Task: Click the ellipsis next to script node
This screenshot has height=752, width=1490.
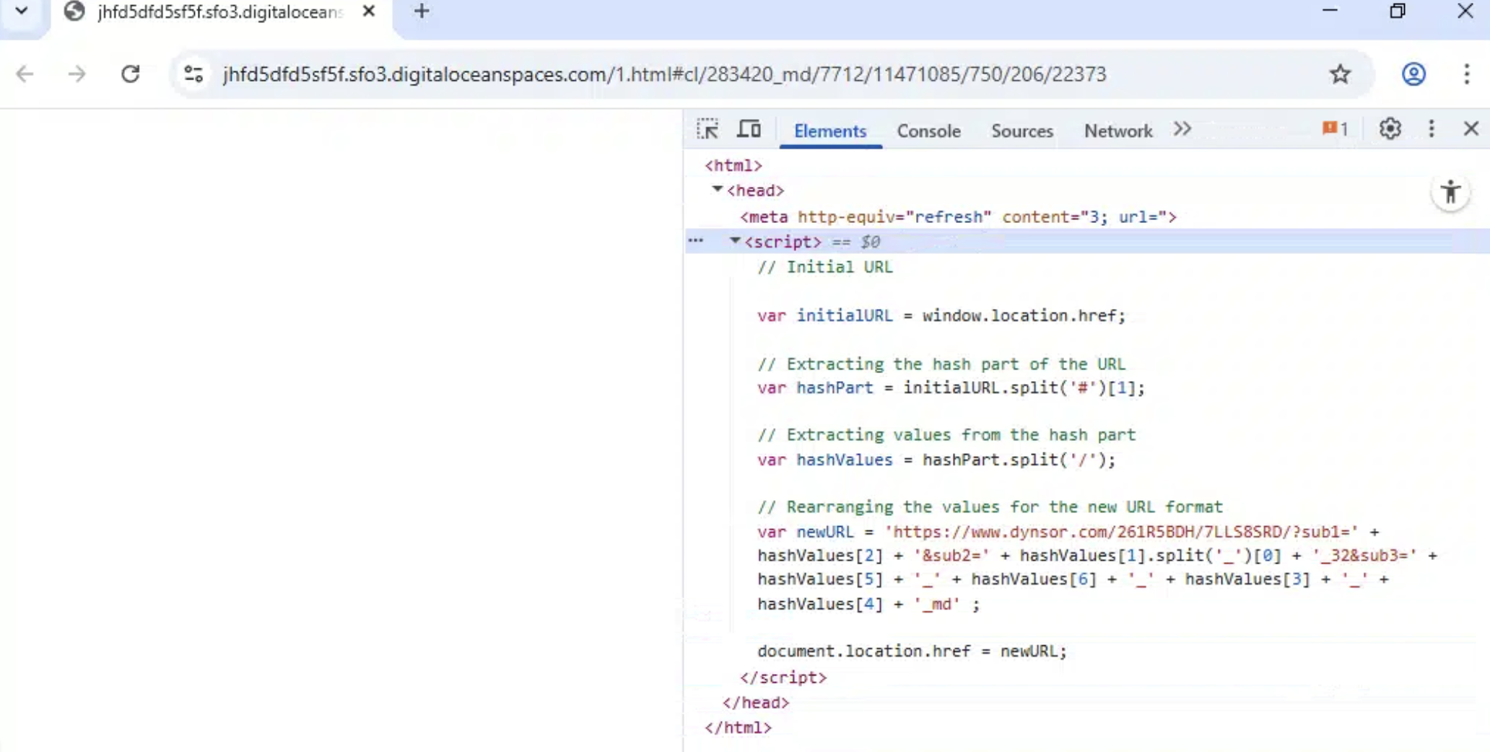Action: click(x=695, y=241)
